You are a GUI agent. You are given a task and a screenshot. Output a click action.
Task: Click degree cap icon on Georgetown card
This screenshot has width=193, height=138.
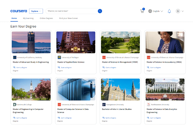pos(103,118)
